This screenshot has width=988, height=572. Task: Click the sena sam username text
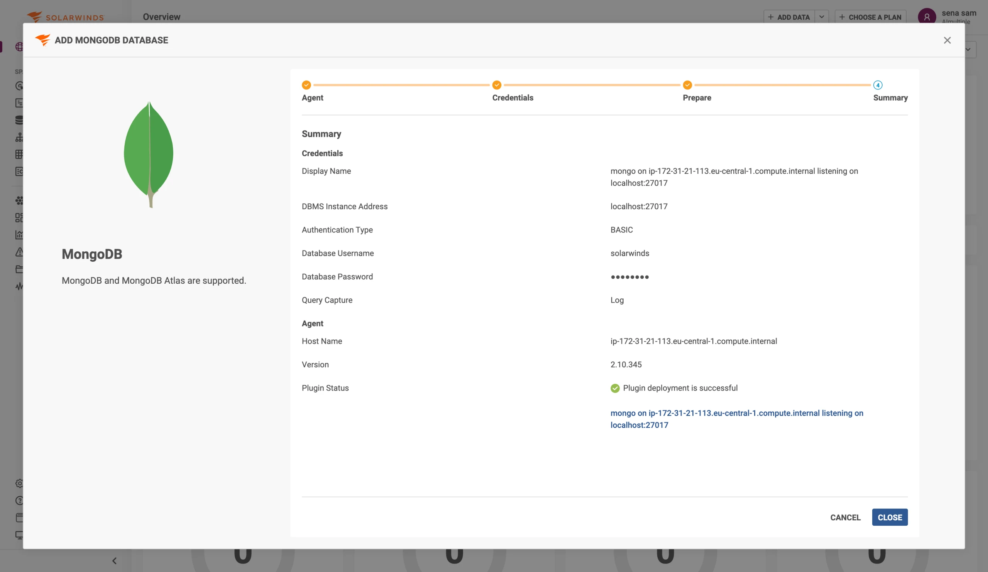(x=959, y=13)
